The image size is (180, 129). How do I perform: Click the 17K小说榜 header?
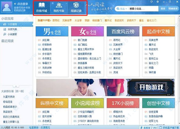pos(123,103)
